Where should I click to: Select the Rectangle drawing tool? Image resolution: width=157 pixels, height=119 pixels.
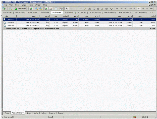tap(107, 9)
